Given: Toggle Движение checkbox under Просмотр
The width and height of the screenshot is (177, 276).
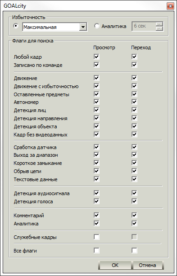Looking at the screenshot, I should 96,78.
